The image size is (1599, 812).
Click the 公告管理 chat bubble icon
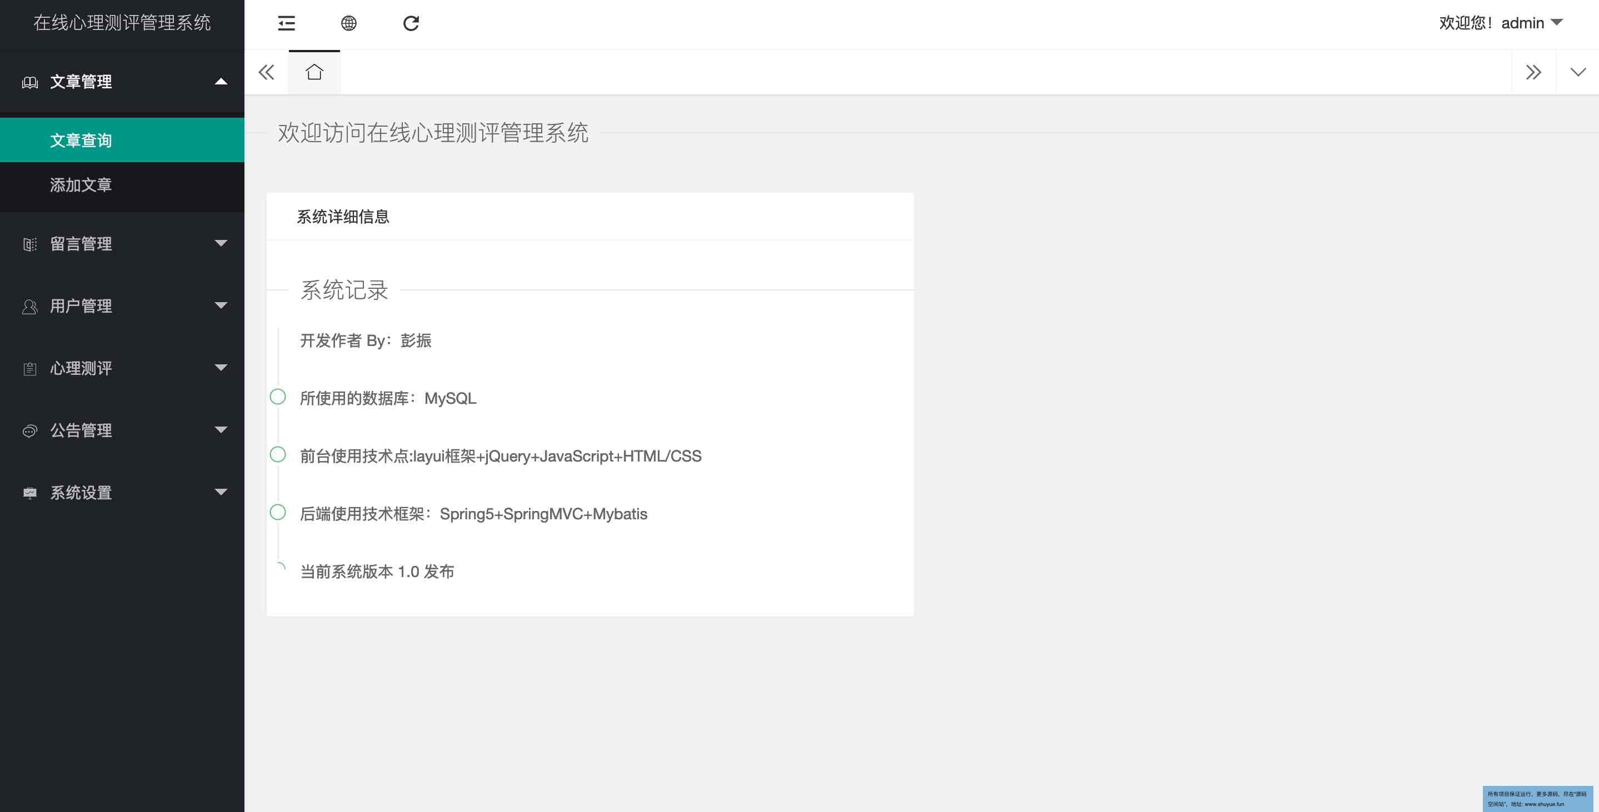click(30, 430)
